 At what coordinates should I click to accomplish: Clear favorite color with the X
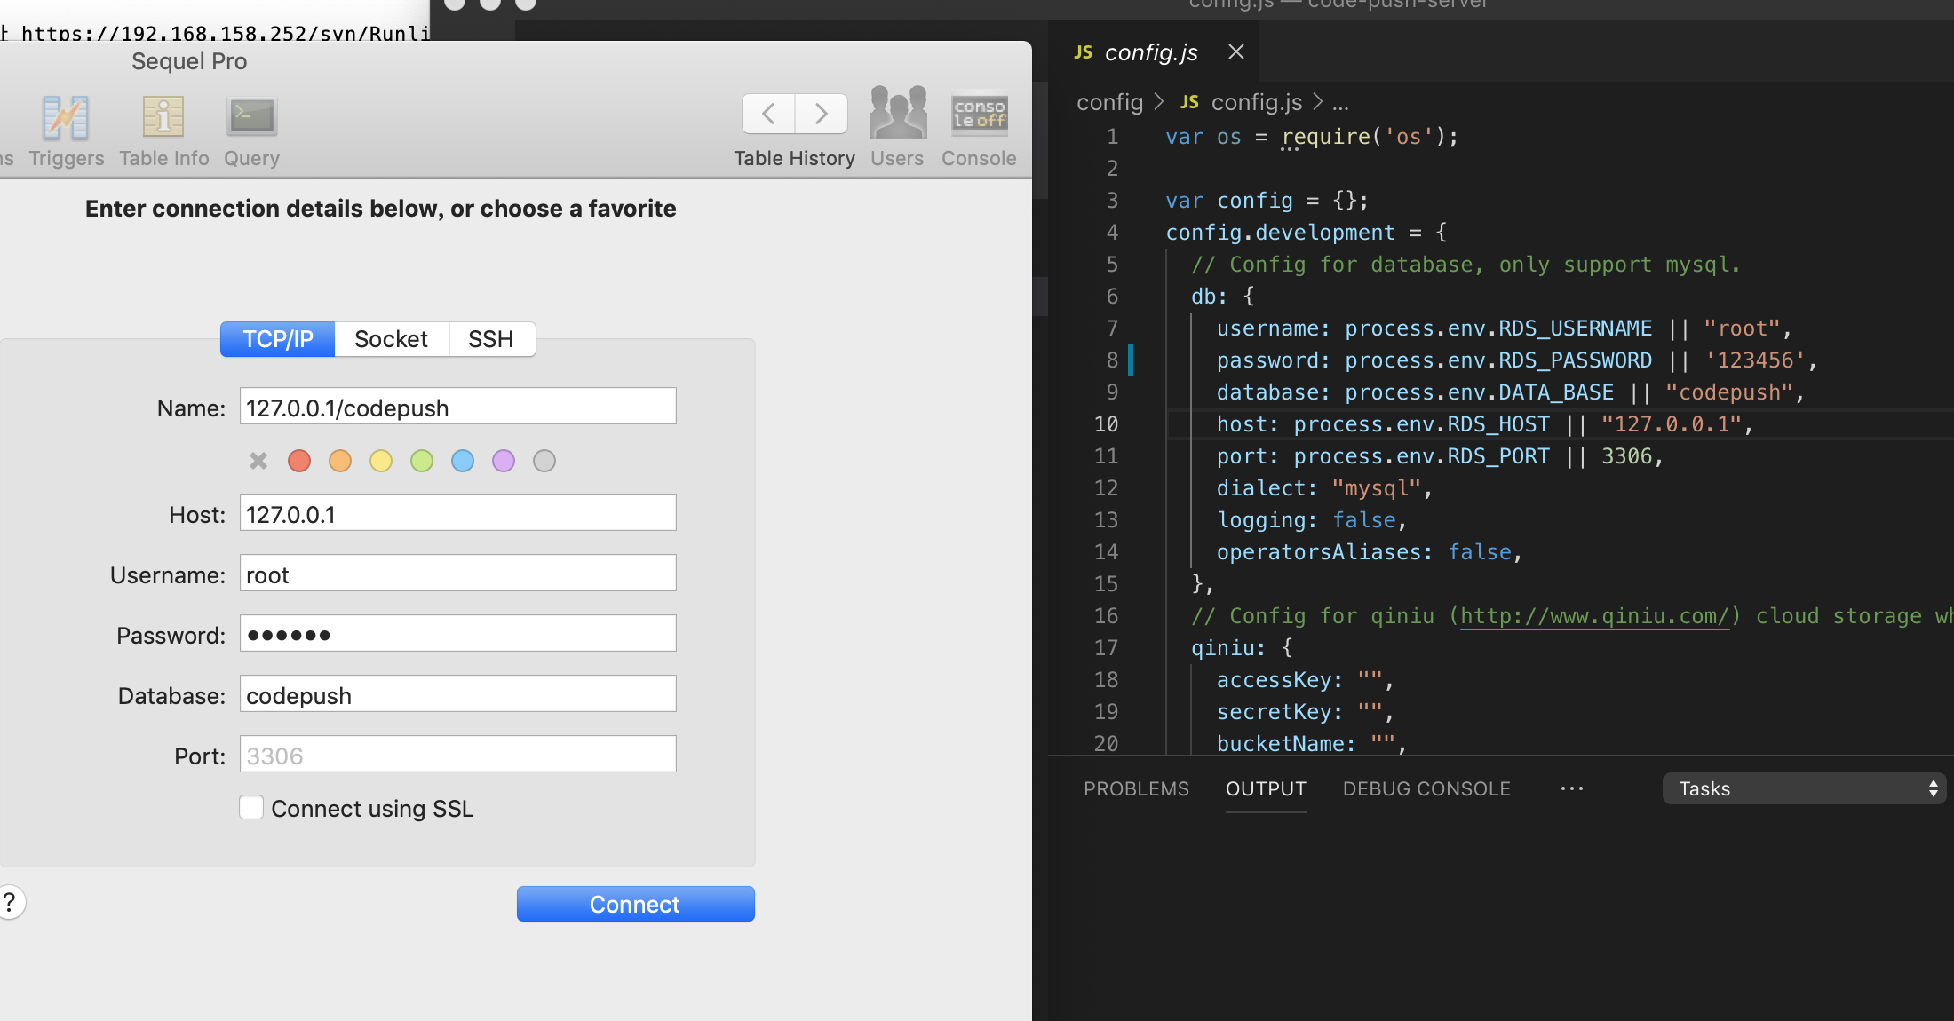point(258,461)
